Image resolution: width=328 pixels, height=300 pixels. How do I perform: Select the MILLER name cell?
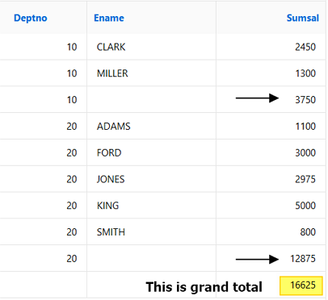point(112,73)
